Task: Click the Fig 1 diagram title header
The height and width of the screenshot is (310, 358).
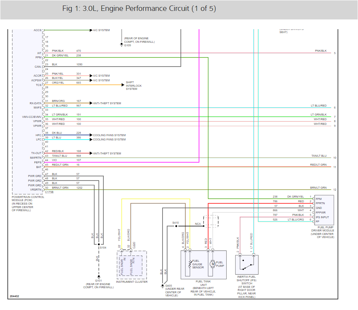Action: [138, 8]
